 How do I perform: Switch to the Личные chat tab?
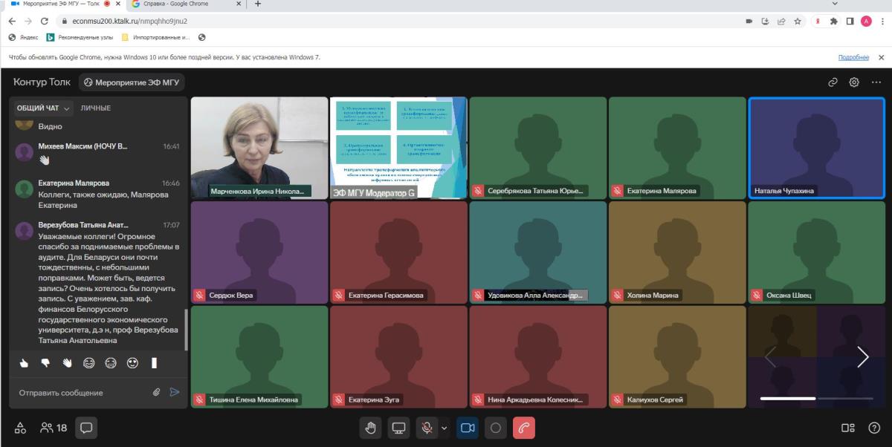point(96,108)
